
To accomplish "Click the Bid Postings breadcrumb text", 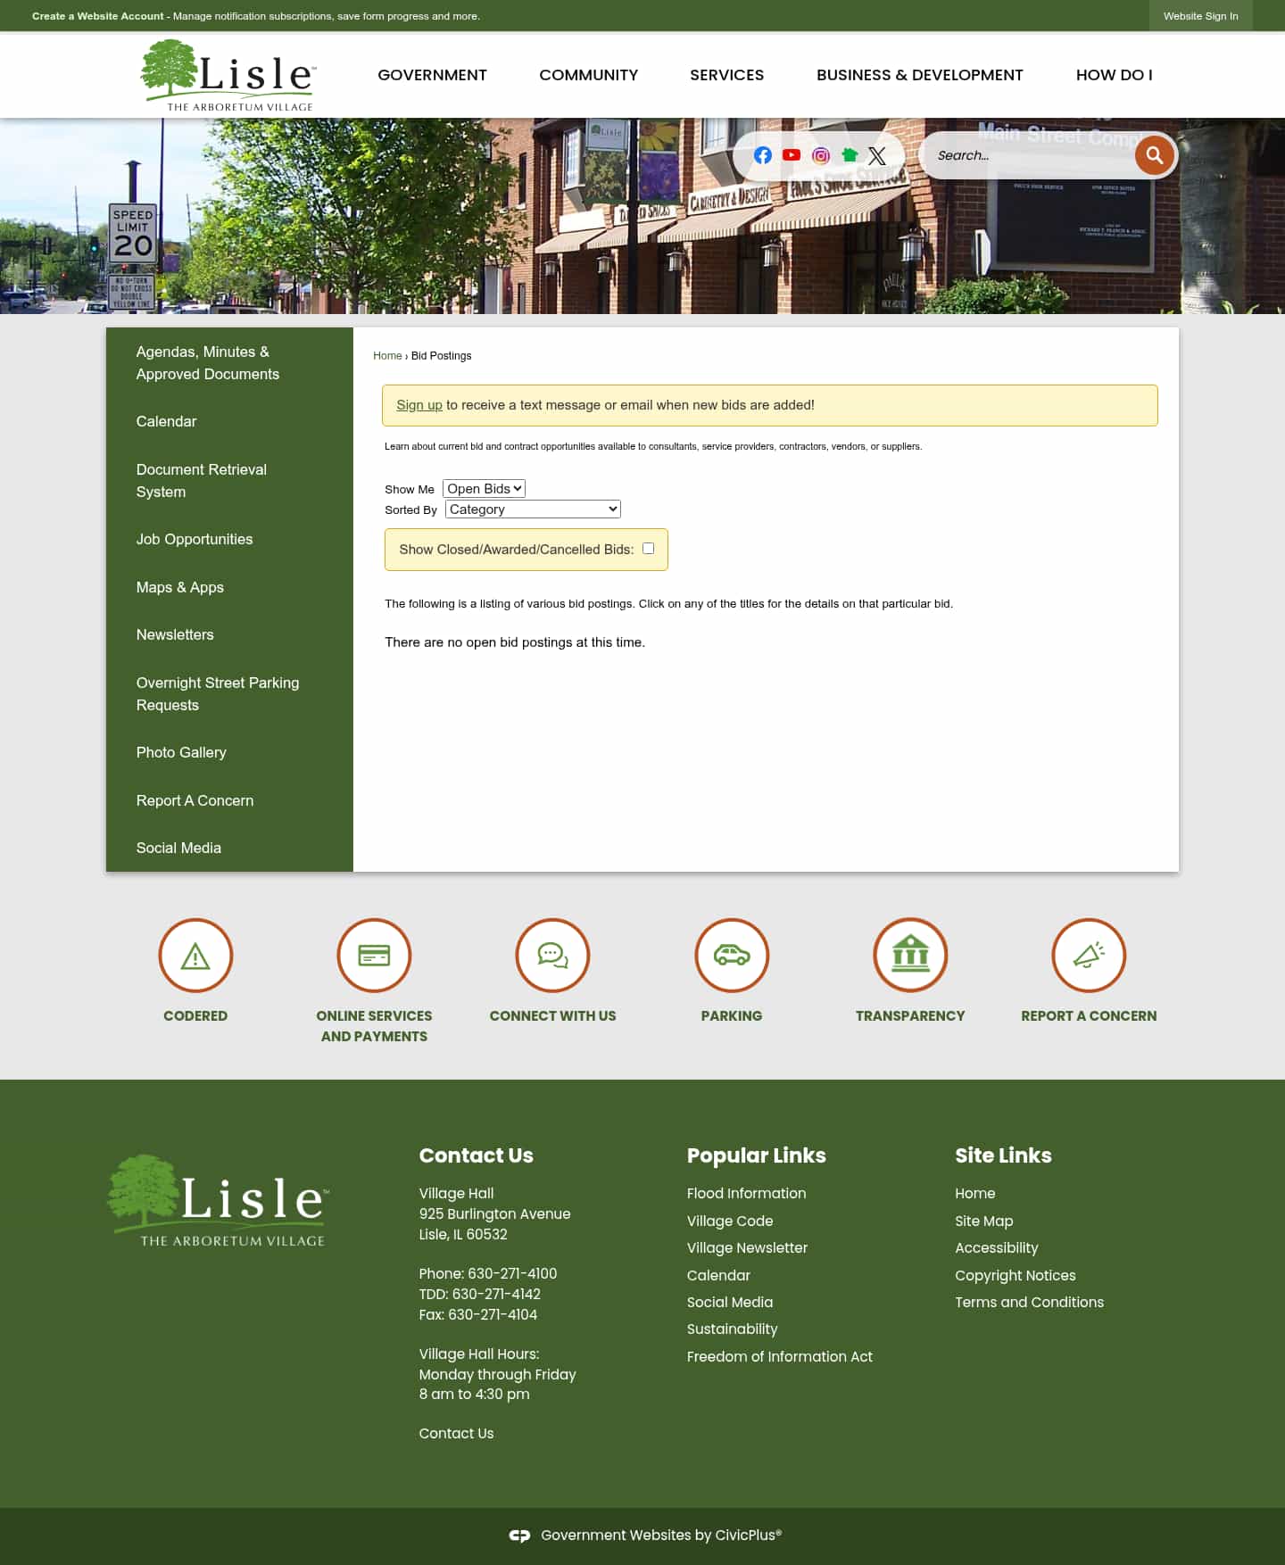I will click(441, 356).
